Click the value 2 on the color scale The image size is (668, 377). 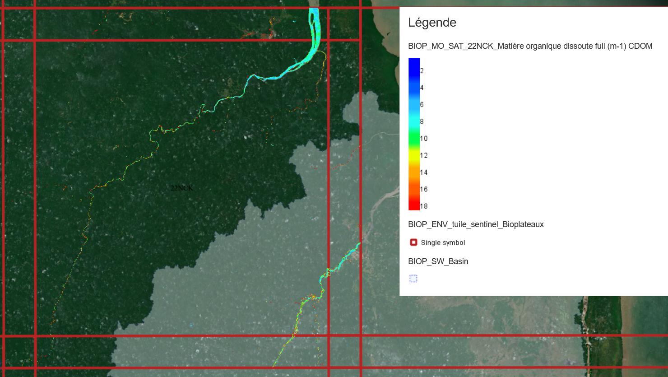[x=422, y=71]
